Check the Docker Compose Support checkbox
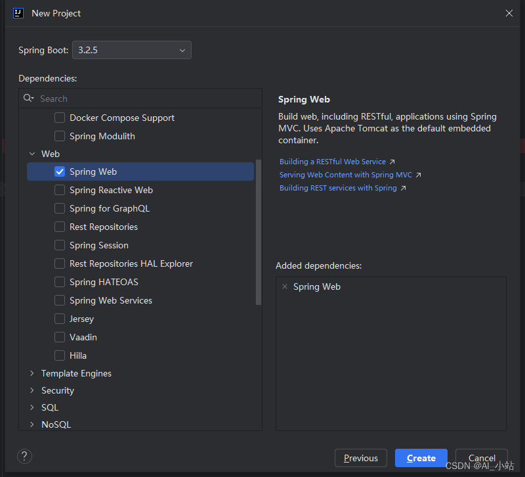 pyautogui.click(x=60, y=118)
